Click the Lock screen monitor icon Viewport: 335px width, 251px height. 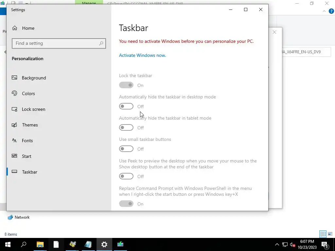[14, 109]
